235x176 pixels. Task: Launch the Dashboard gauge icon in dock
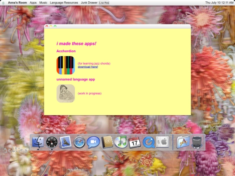52,142
